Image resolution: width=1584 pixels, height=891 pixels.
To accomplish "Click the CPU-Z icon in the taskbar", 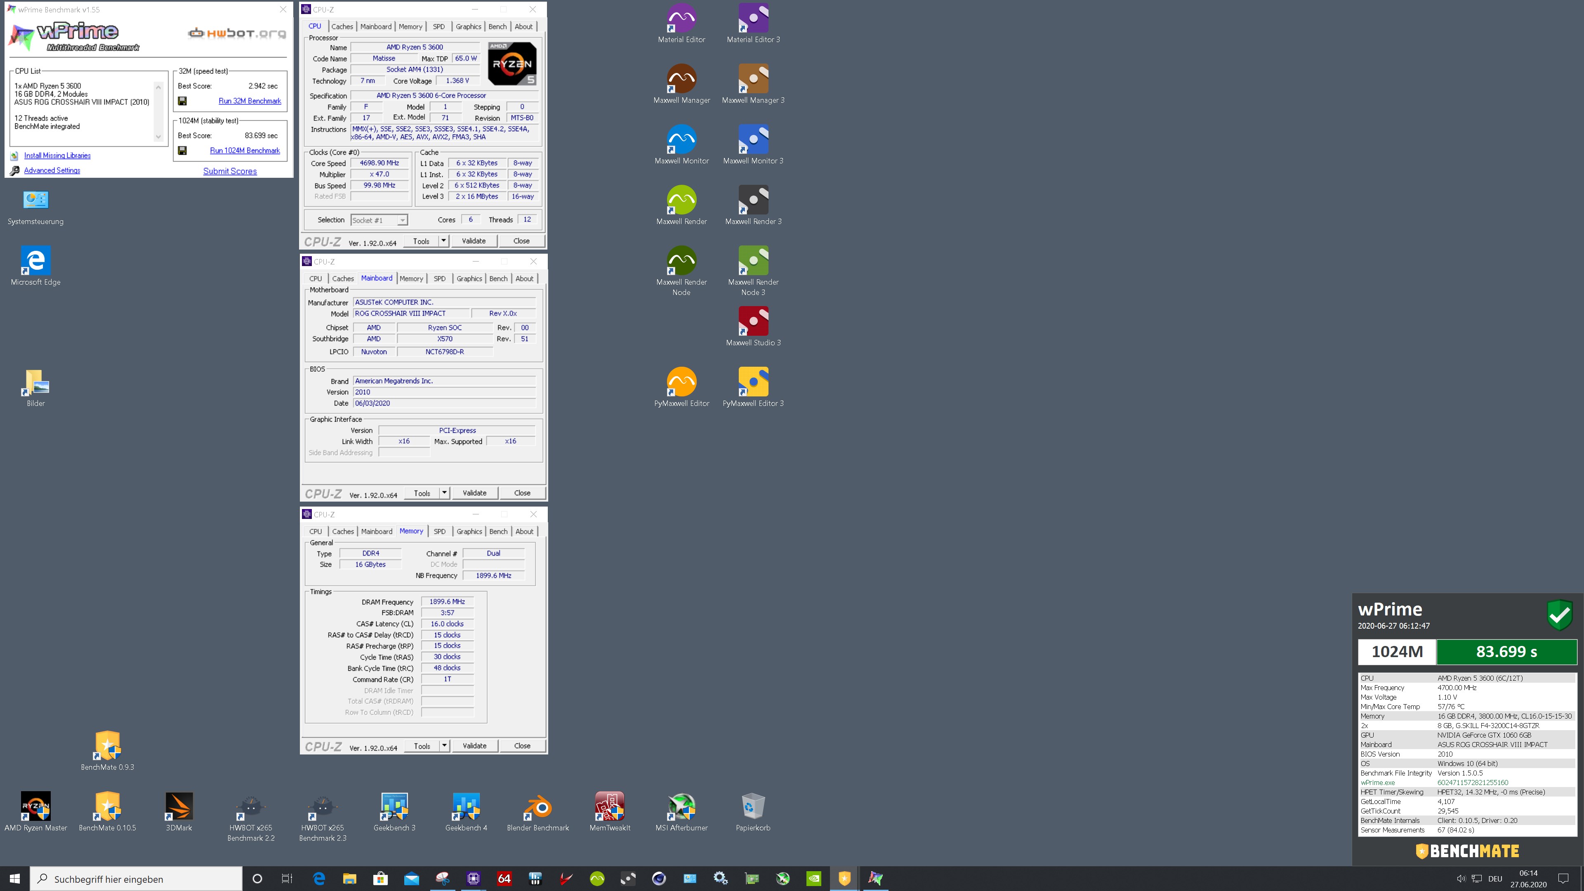I will pos(473,878).
